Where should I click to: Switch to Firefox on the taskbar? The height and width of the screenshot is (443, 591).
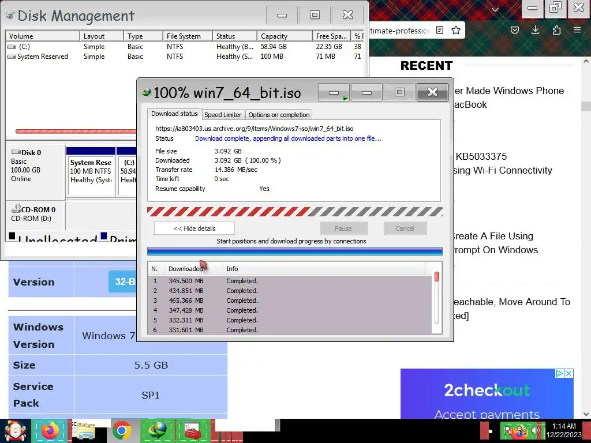tap(50, 431)
